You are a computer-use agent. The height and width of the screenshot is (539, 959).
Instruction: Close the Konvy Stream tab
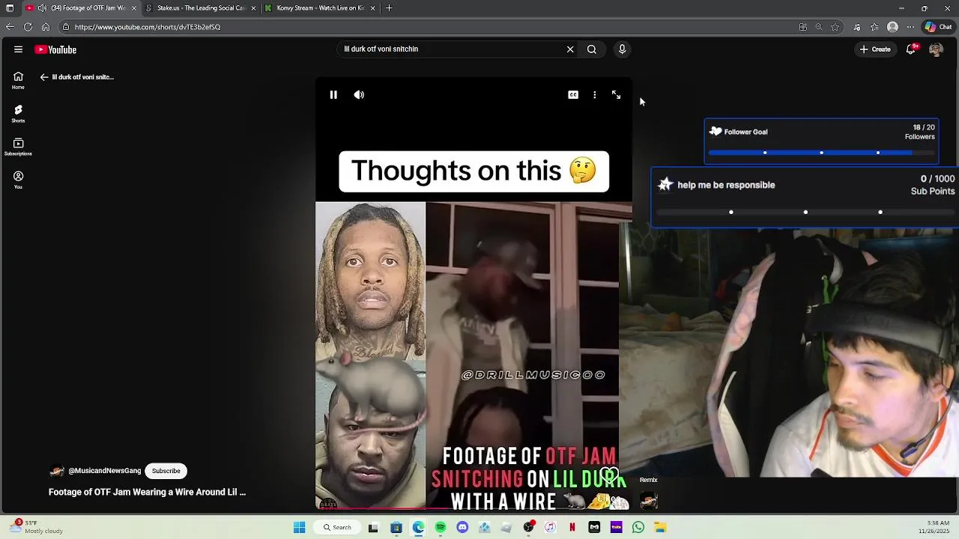pos(372,8)
